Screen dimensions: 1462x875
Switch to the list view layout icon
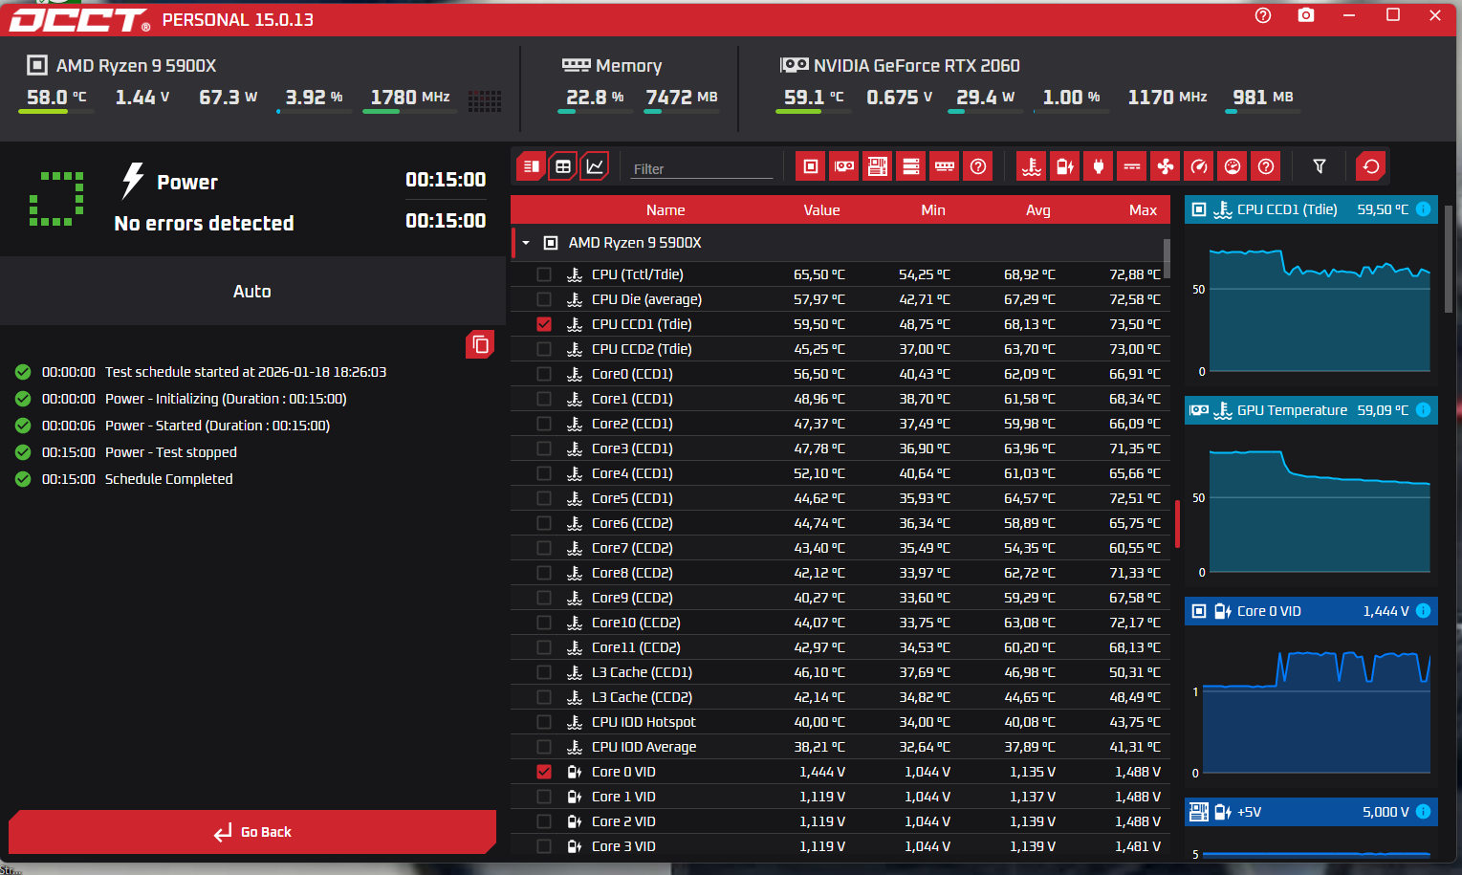coord(532,166)
